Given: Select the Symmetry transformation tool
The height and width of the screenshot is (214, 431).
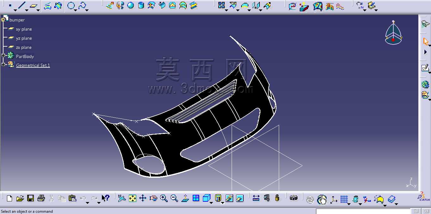Looking at the screenshot, I should 256,5.
